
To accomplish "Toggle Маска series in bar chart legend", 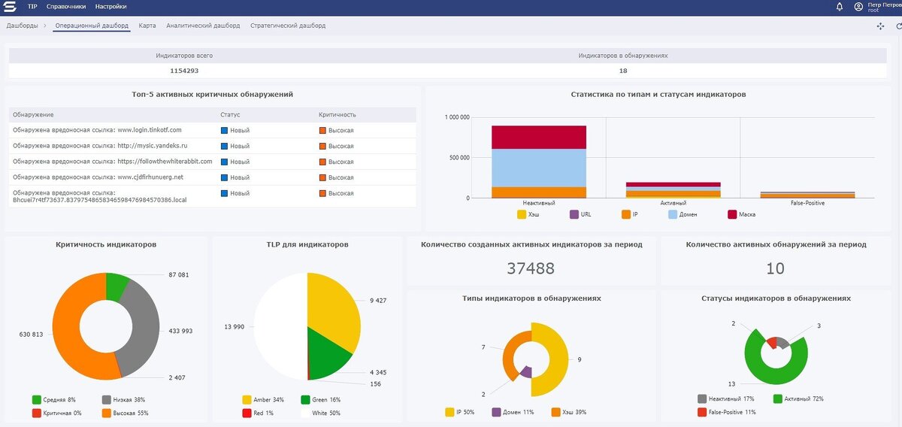I will 741,214.
